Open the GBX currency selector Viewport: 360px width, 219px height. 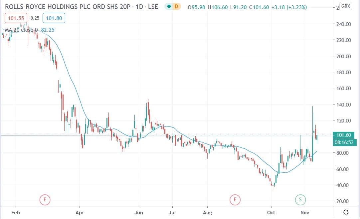pyautogui.click(x=346, y=6)
